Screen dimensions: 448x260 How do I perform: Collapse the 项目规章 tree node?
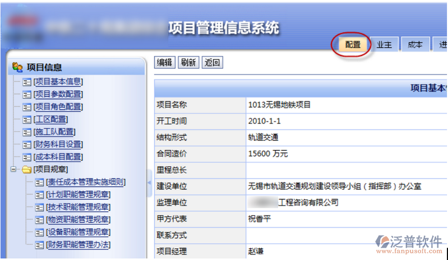[x=13, y=169]
